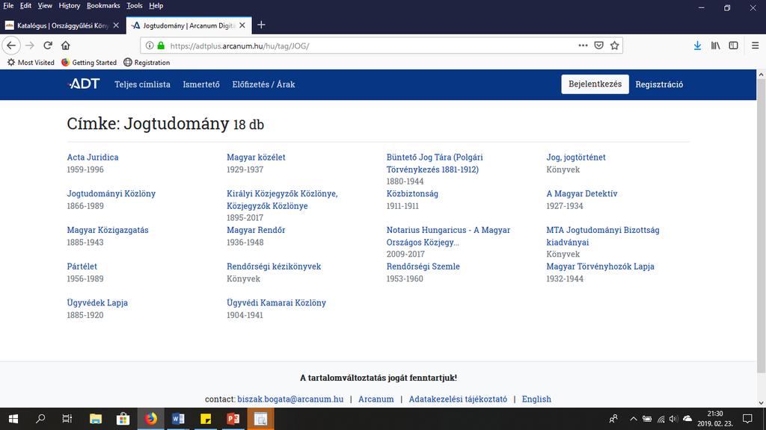Switch to Firefox in taskbar
The image size is (766, 430).
coord(150,419)
